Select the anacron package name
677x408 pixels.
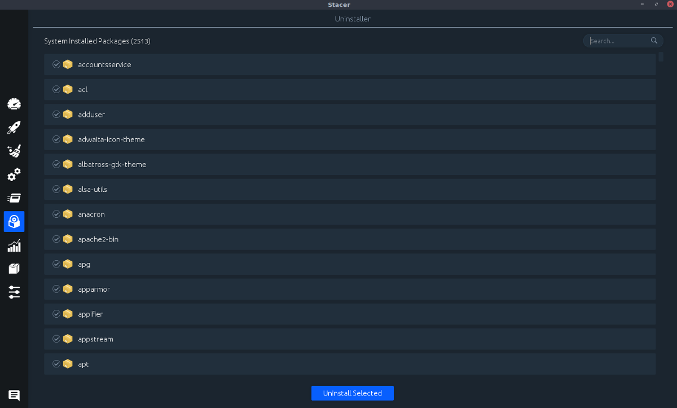91,214
